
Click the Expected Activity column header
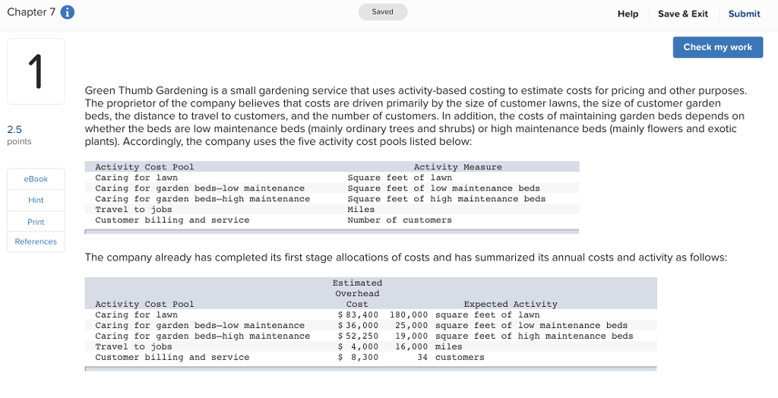(510, 304)
